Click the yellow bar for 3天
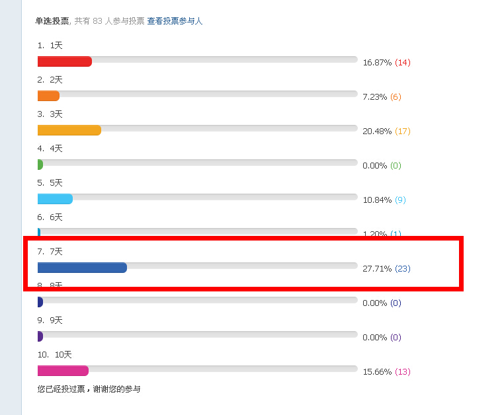Image resolution: width=502 pixels, height=415 pixels. [x=69, y=130]
